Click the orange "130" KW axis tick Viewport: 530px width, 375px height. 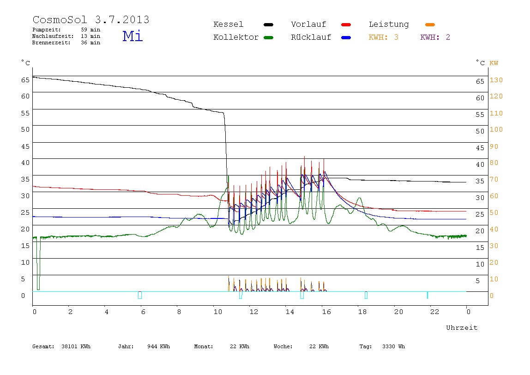tap(496, 80)
